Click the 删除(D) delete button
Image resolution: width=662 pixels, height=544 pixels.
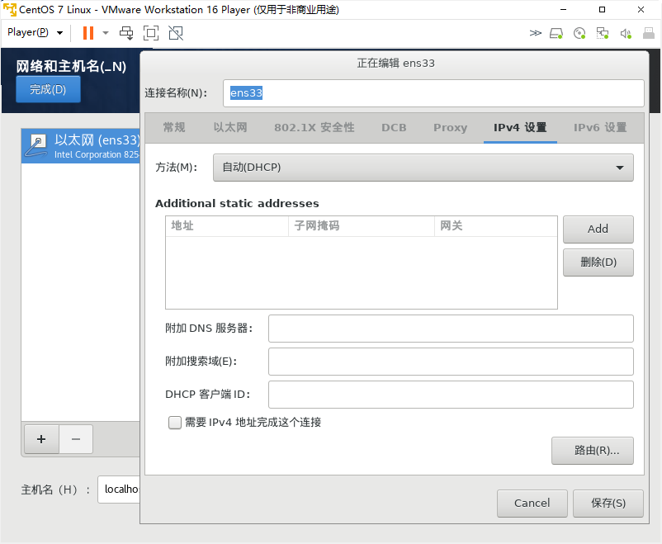598,263
